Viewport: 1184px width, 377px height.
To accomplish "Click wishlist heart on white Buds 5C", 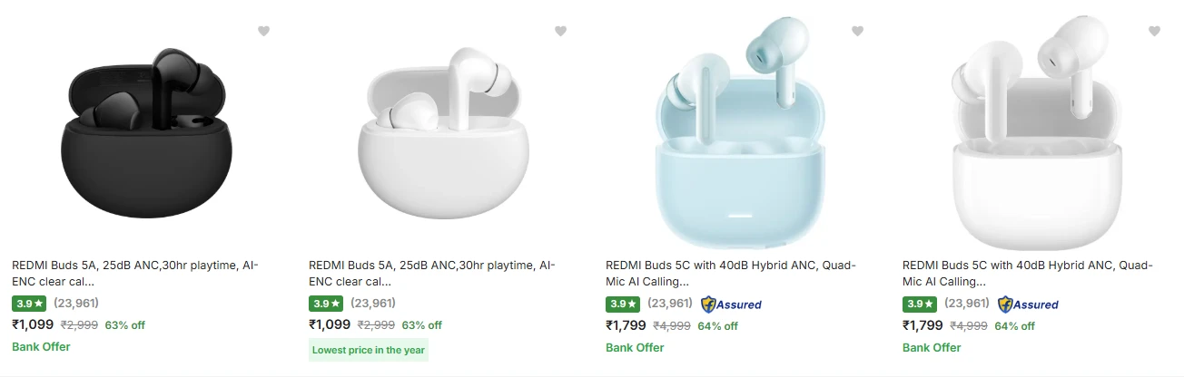I will coord(1154,31).
